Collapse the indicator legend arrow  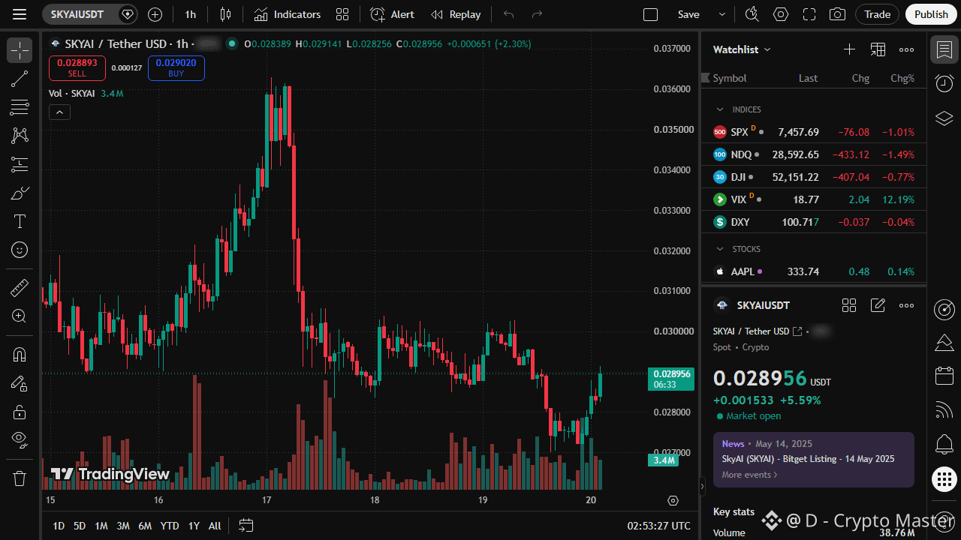click(59, 112)
